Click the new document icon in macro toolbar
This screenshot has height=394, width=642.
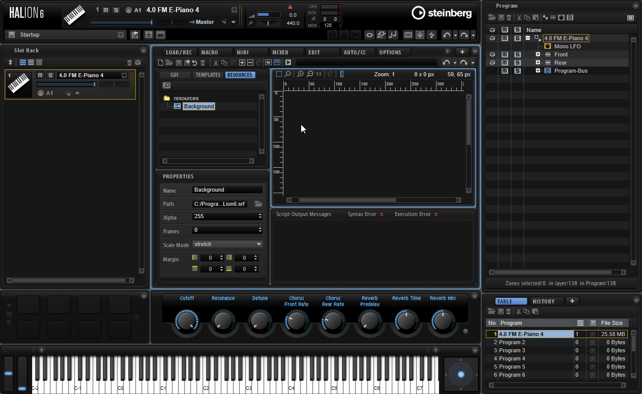point(161,63)
